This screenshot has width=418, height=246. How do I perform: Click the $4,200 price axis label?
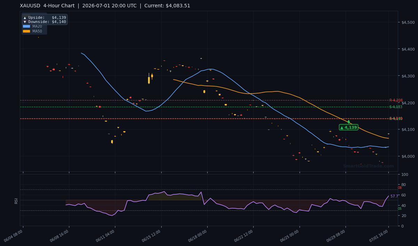pos(408,103)
